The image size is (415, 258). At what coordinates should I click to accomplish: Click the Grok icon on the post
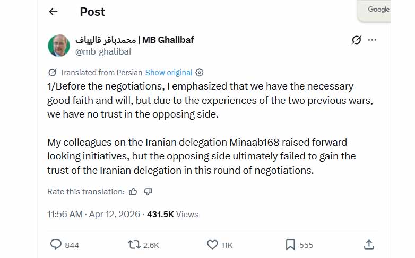357,40
